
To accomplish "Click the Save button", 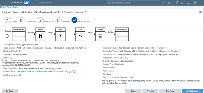I will click(x=10, y=91).
